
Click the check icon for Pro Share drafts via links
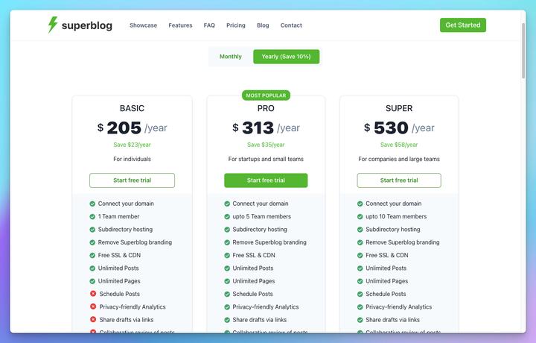(x=227, y=320)
